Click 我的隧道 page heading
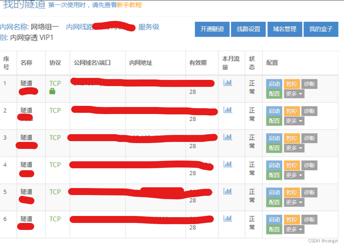Image resolution: width=344 pixels, height=247 pixels. click(x=24, y=4)
